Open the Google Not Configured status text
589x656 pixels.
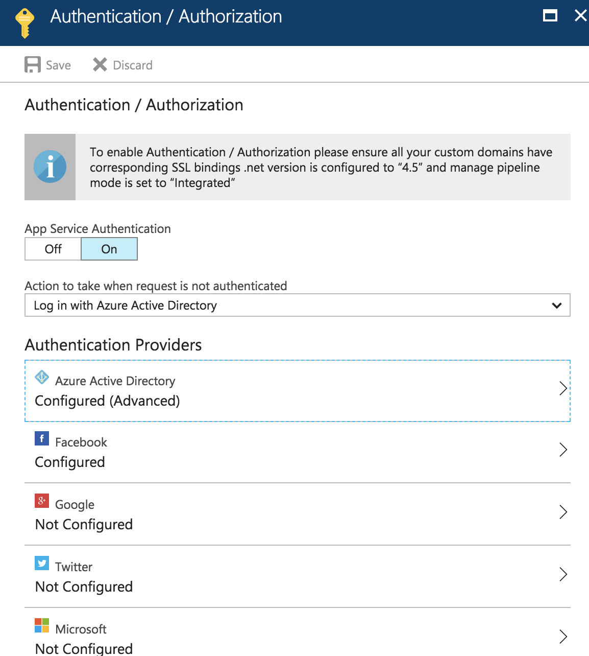point(84,525)
